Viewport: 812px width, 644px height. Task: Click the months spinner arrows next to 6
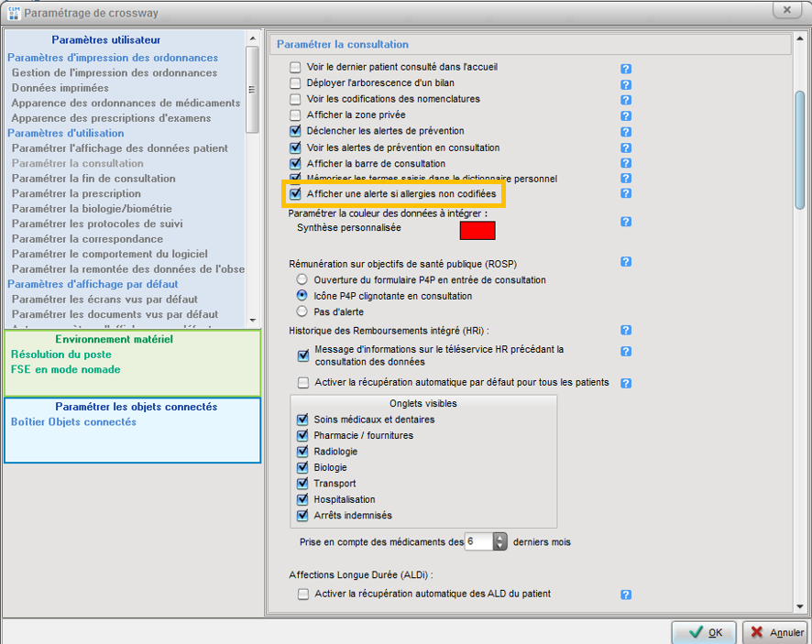[499, 542]
